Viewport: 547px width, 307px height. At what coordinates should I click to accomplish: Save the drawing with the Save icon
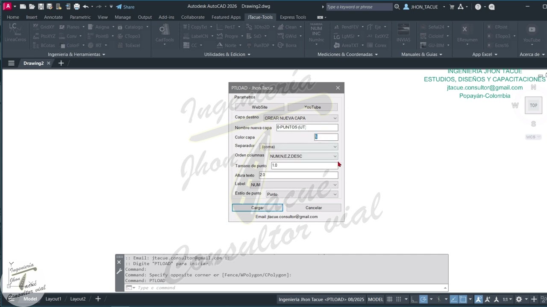tap(41, 6)
